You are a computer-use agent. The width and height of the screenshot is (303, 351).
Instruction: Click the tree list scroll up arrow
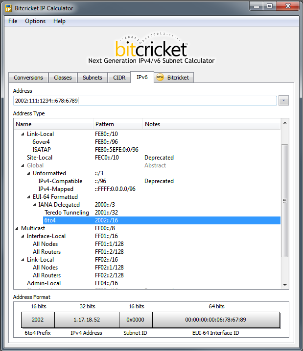point(285,123)
